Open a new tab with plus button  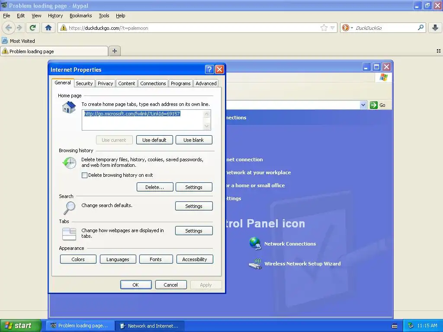coord(114,51)
